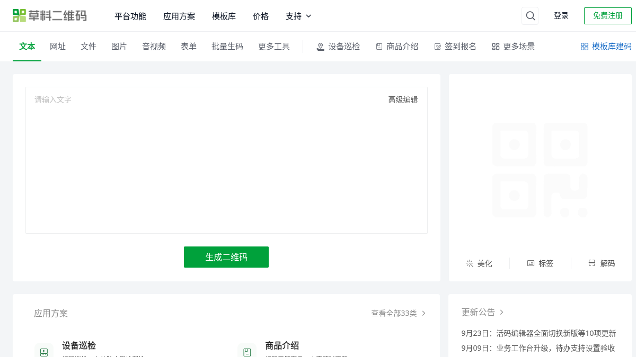This screenshot has height=357, width=636.
Task: Click the 请输入文字 text input area
Action: click(226, 160)
